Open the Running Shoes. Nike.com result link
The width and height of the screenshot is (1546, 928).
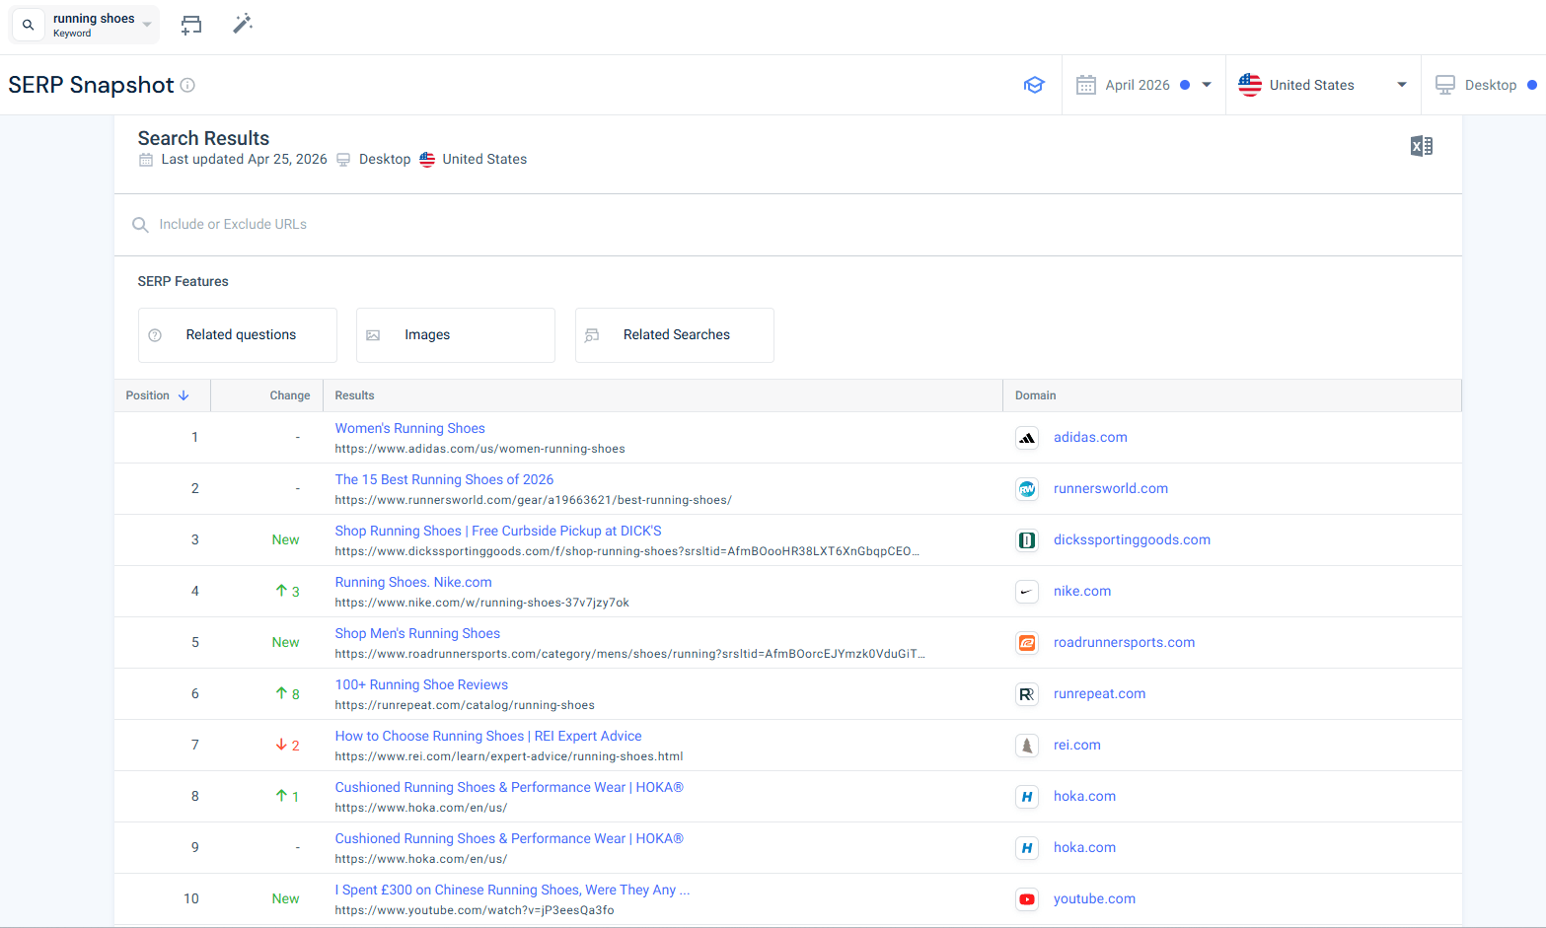coord(413,582)
